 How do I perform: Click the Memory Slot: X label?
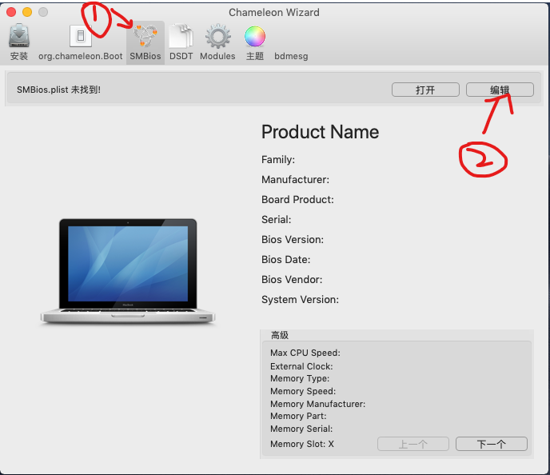[302, 444]
